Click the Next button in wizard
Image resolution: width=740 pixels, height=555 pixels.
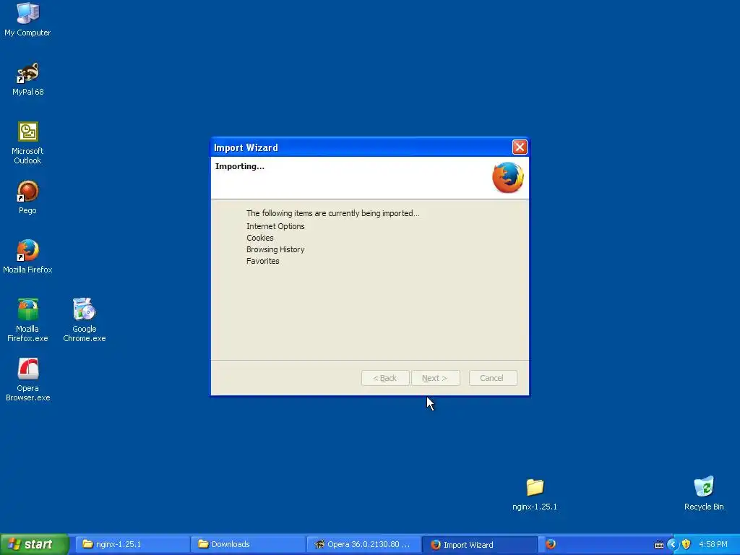[435, 378]
